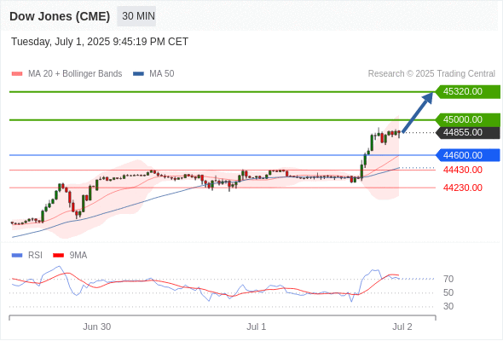Click the Jul 2 date axis label
Image resolution: width=503 pixels, height=341 pixels.
(x=402, y=327)
